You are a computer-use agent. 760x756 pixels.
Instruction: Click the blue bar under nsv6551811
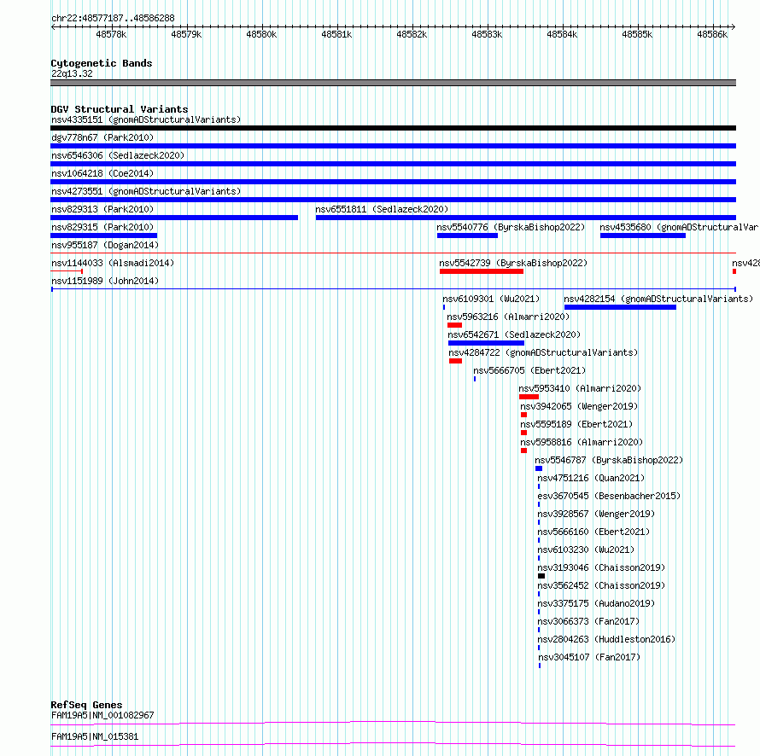pyautogui.click(x=526, y=218)
